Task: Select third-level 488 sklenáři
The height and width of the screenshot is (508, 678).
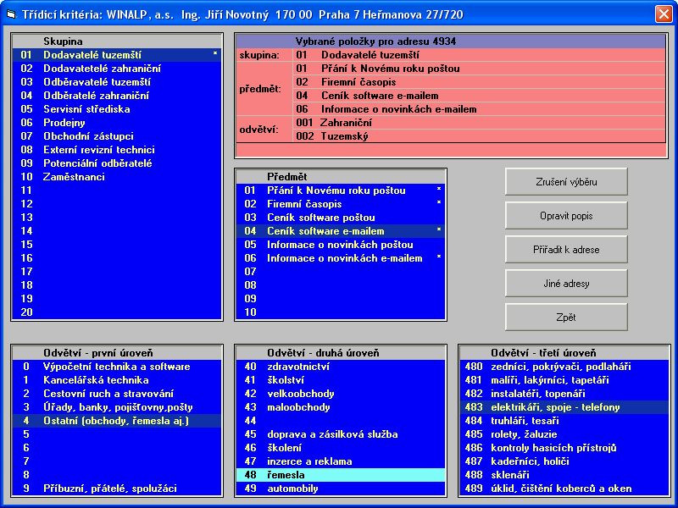Action: tap(564, 475)
